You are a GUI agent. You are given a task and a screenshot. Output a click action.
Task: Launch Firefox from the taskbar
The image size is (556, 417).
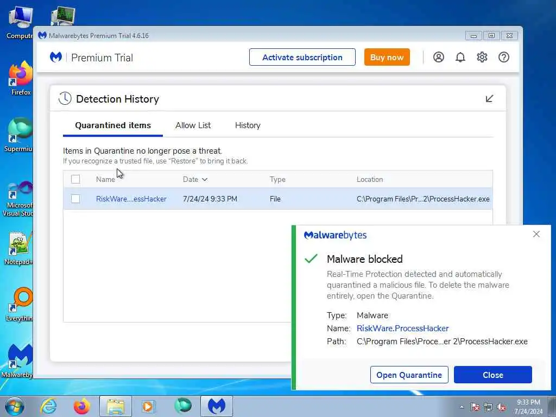tap(82, 406)
